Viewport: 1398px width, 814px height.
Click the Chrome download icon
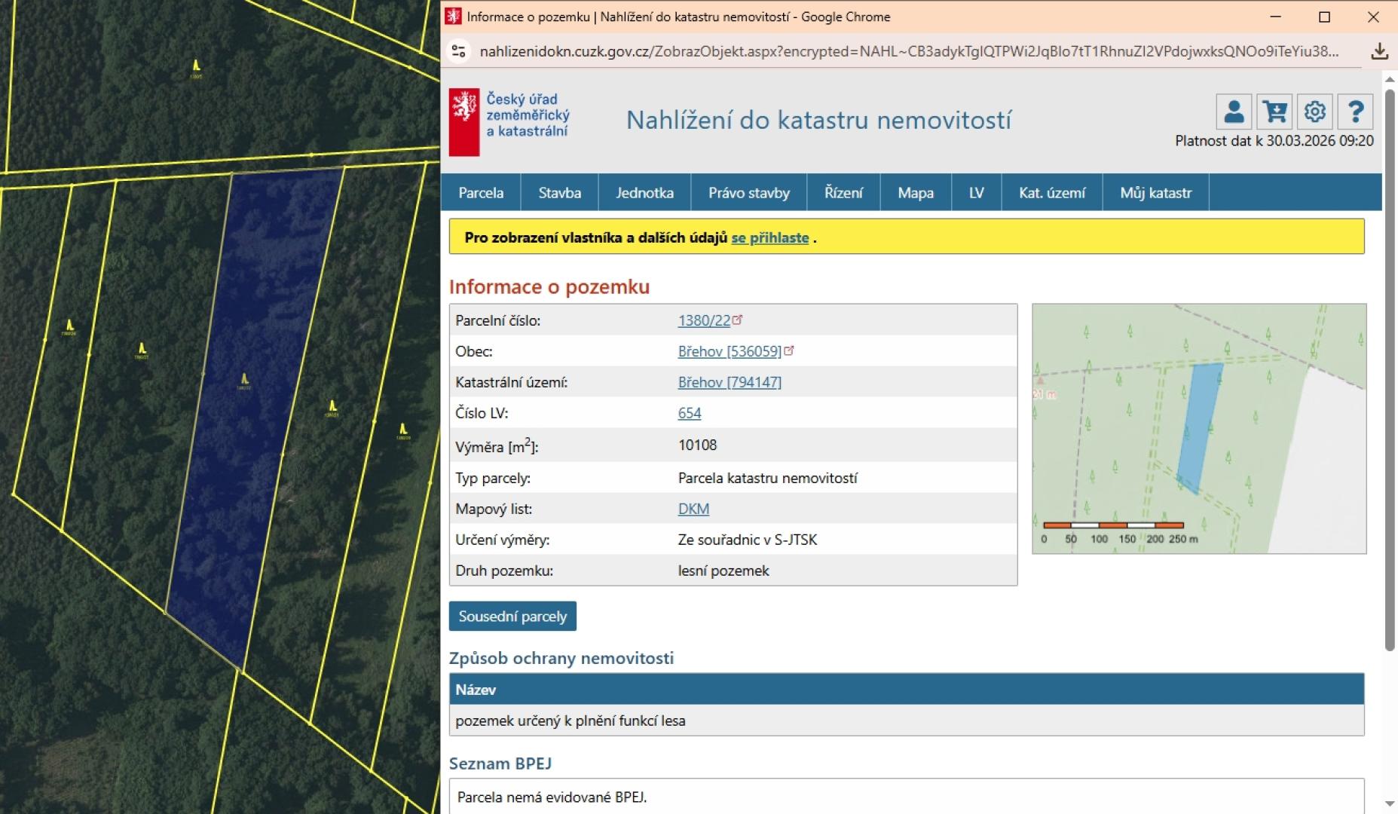[1379, 51]
